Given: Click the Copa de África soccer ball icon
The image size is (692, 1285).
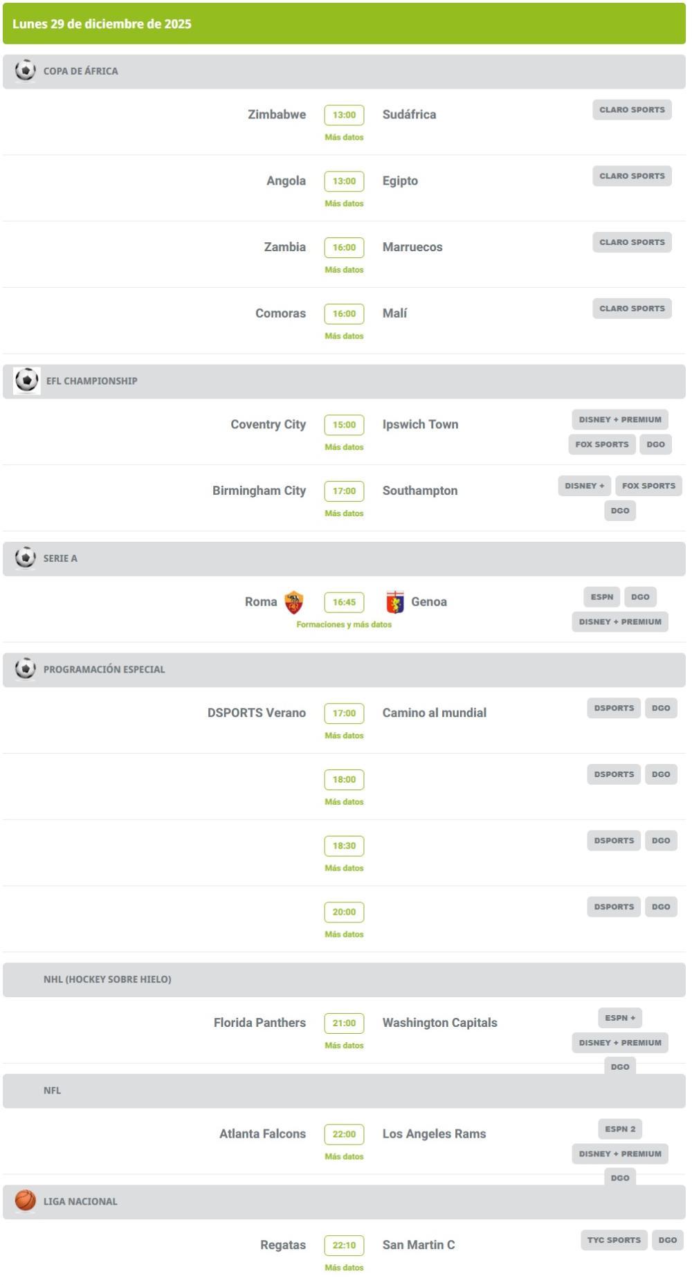Looking at the screenshot, I should point(26,71).
